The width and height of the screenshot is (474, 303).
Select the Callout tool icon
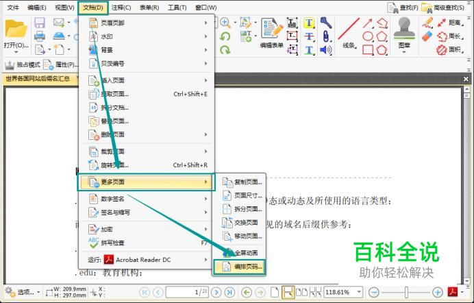tap(292, 49)
